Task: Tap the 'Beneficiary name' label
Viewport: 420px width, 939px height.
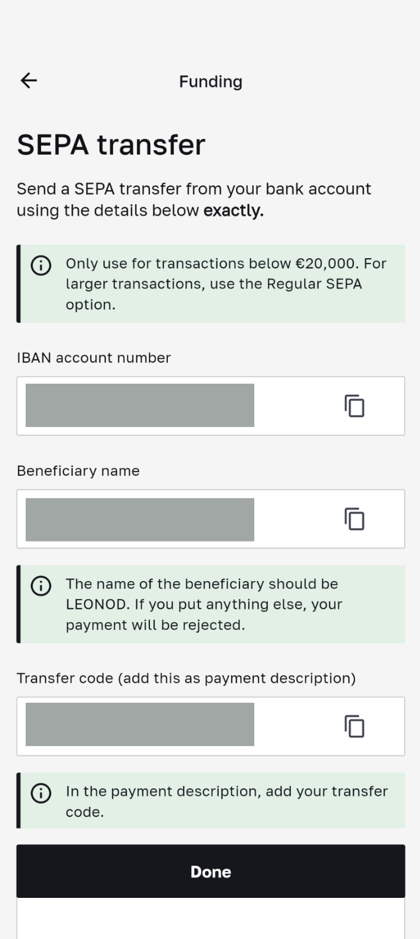Action: click(78, 471)
